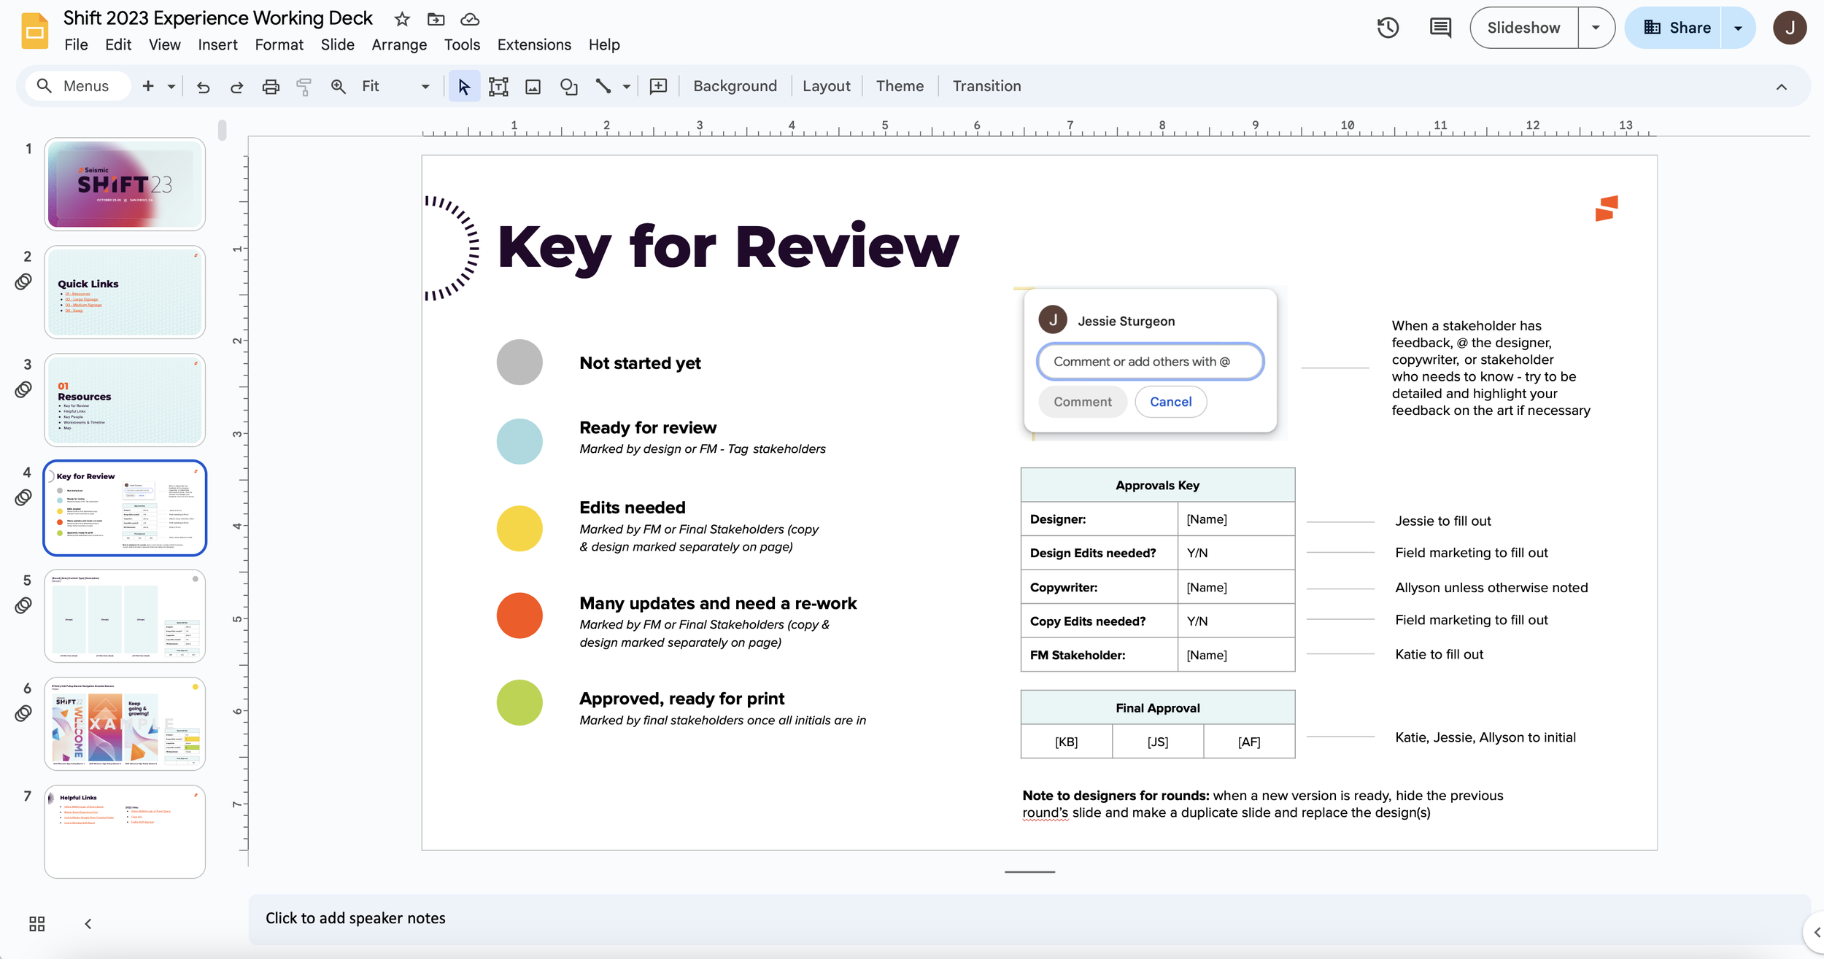Image resolution: width=1824 pixels, height=959 pixels.
Task: Toggle grid view at bottom left
Action: click(36, 924)
